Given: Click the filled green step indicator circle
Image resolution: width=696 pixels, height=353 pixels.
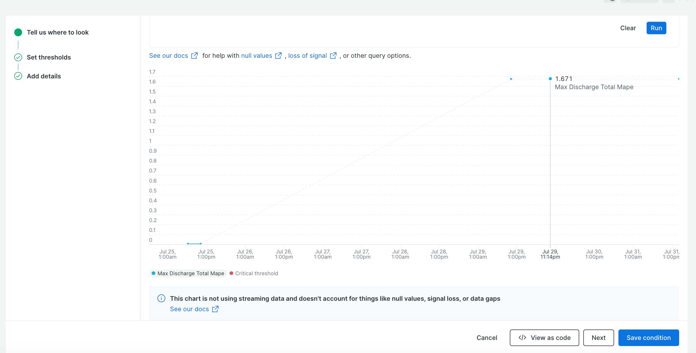Looking at the screenshot, I should pos(18,32).
